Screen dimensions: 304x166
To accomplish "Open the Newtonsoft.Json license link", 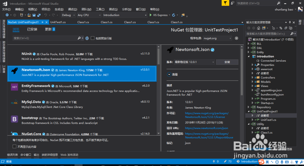I will pyautogui.click(x=207, y=115).
